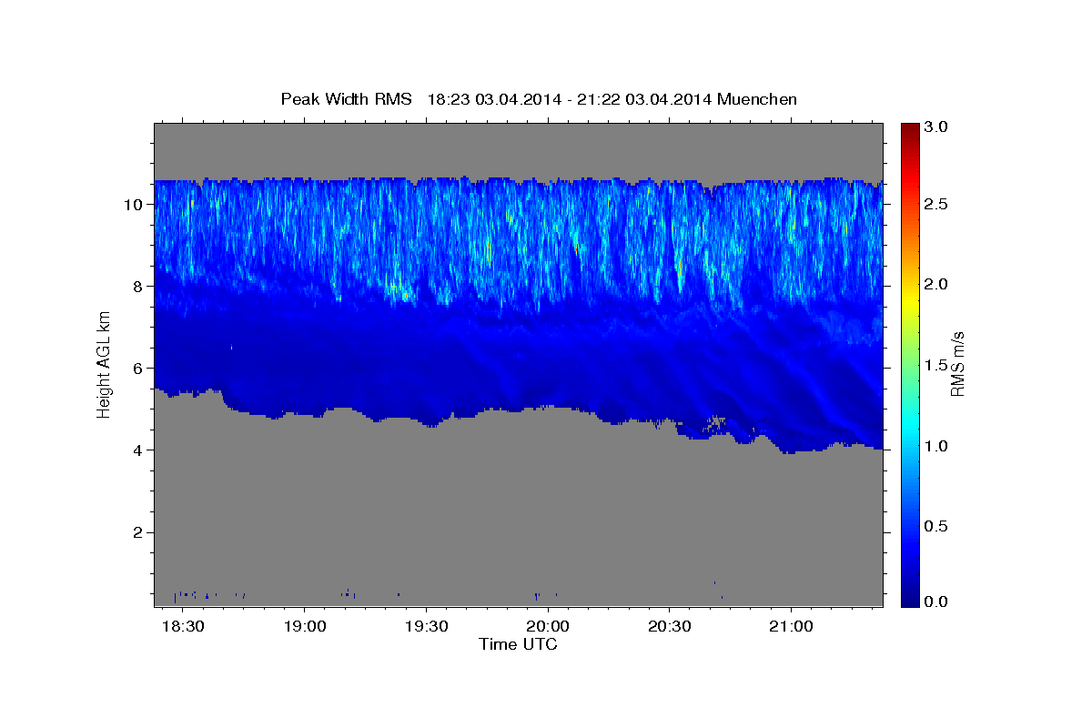Click the 20:30 time tick label
Viewport: 1092px width, 728px height.
point(670,628)
